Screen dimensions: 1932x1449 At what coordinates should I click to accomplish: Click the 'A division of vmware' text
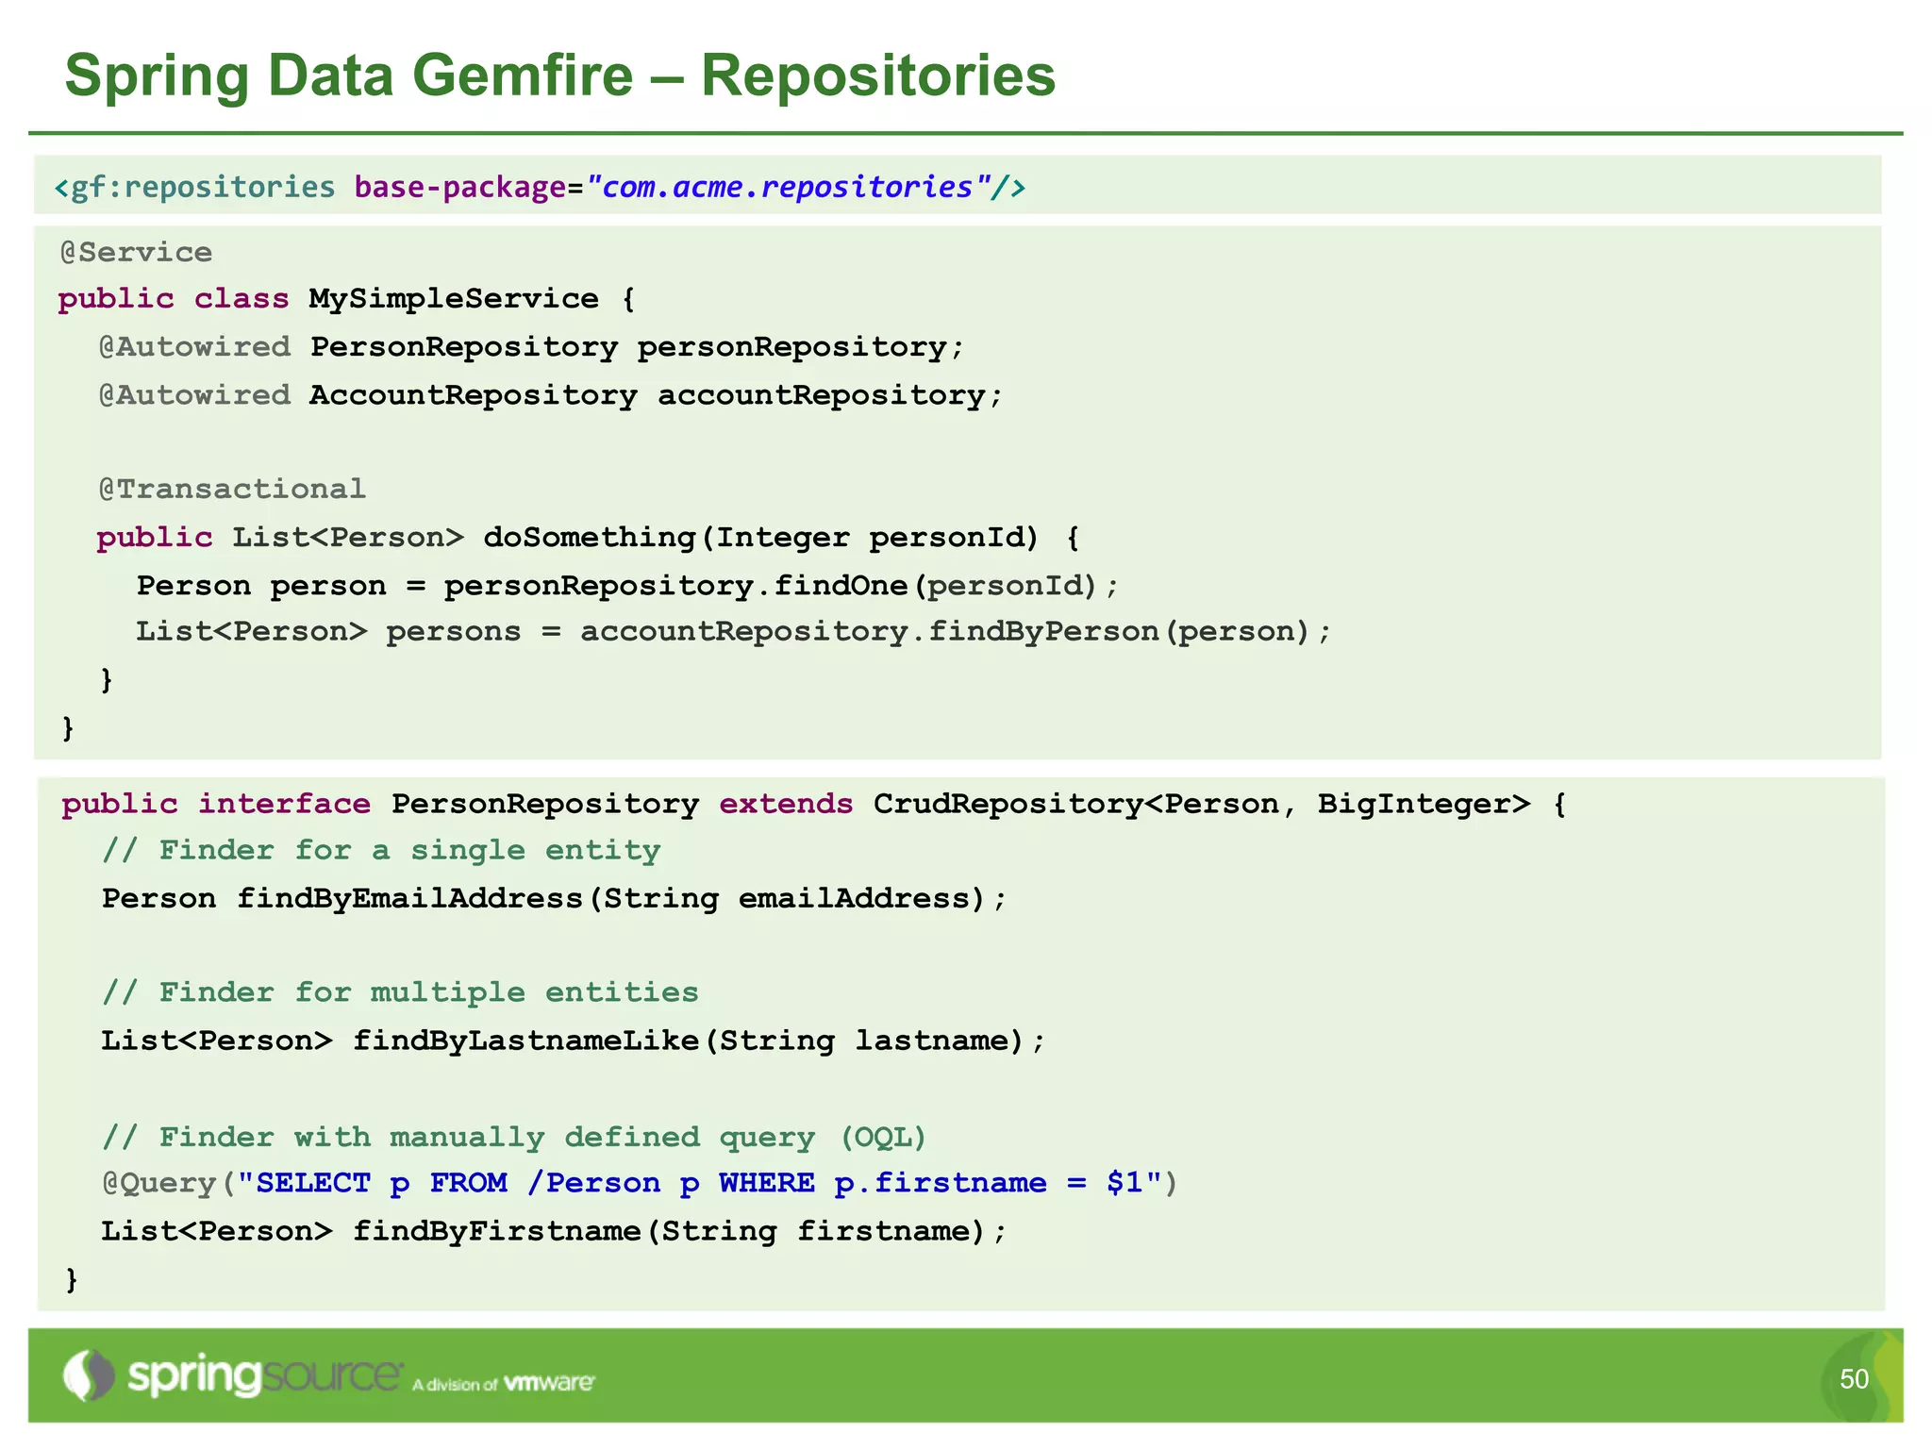click(x=504, y=1383)
